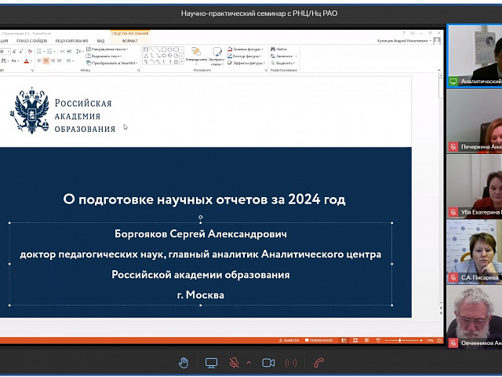Screen dimensions: 502x377
Task: Open the font color dropdown arrow
Action: click(31, 60)
